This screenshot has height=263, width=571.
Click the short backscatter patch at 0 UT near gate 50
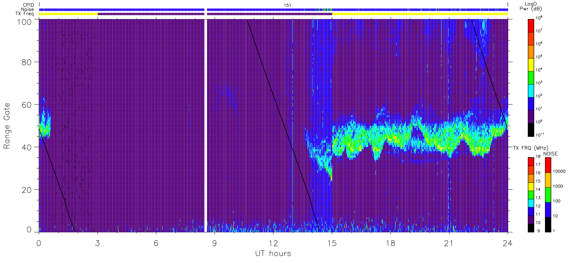point(44,123)
